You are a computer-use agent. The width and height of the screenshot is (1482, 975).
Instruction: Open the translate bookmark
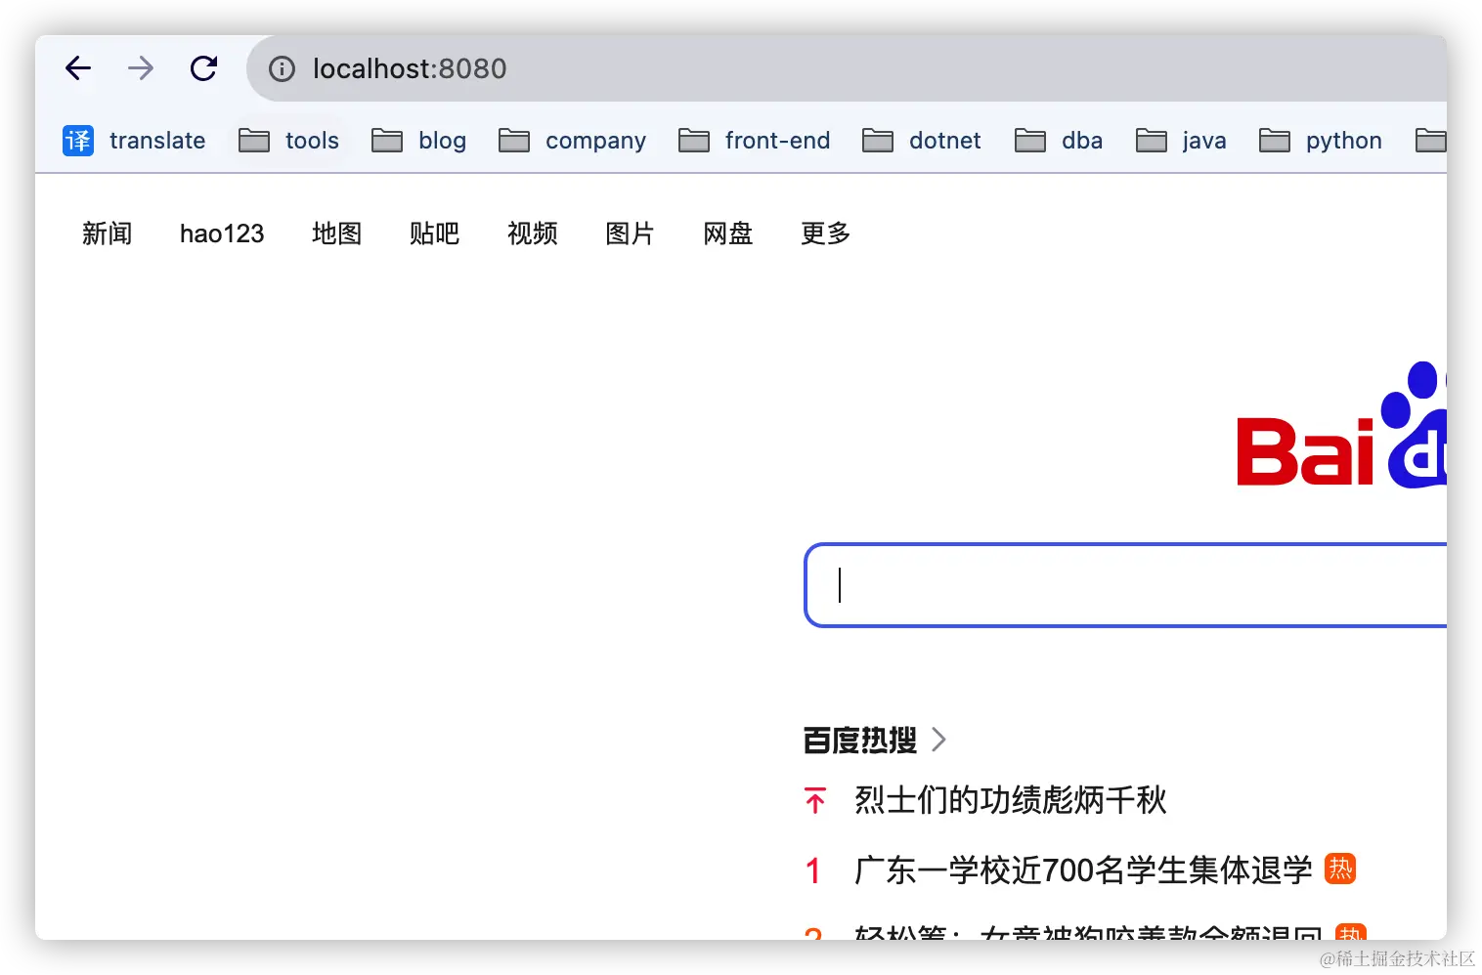pos(134,141)
